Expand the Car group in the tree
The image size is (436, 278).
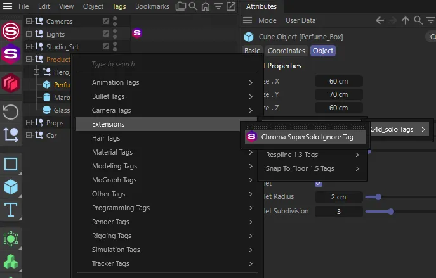tap(29, 135)
